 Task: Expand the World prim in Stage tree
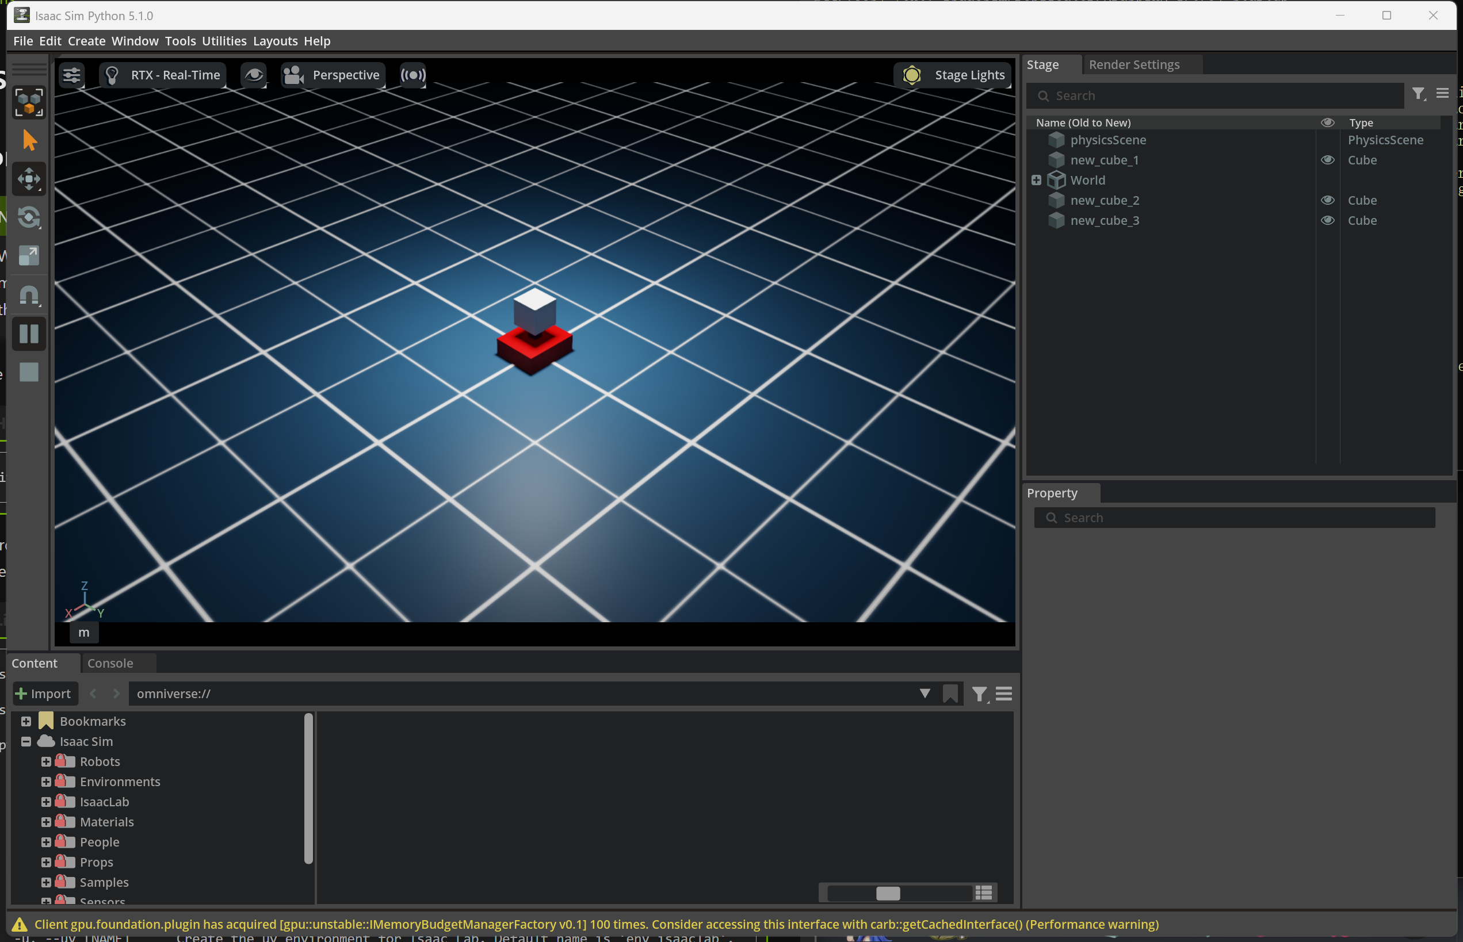[x=1036, y=180]
